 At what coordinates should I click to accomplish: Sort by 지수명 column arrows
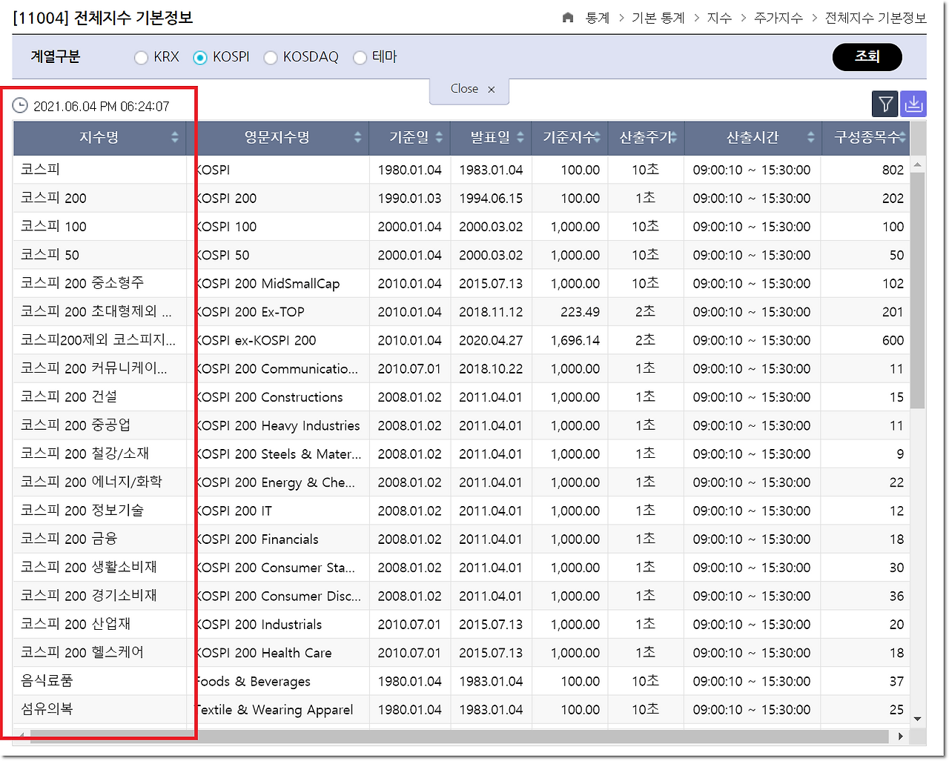coord(175,137)
